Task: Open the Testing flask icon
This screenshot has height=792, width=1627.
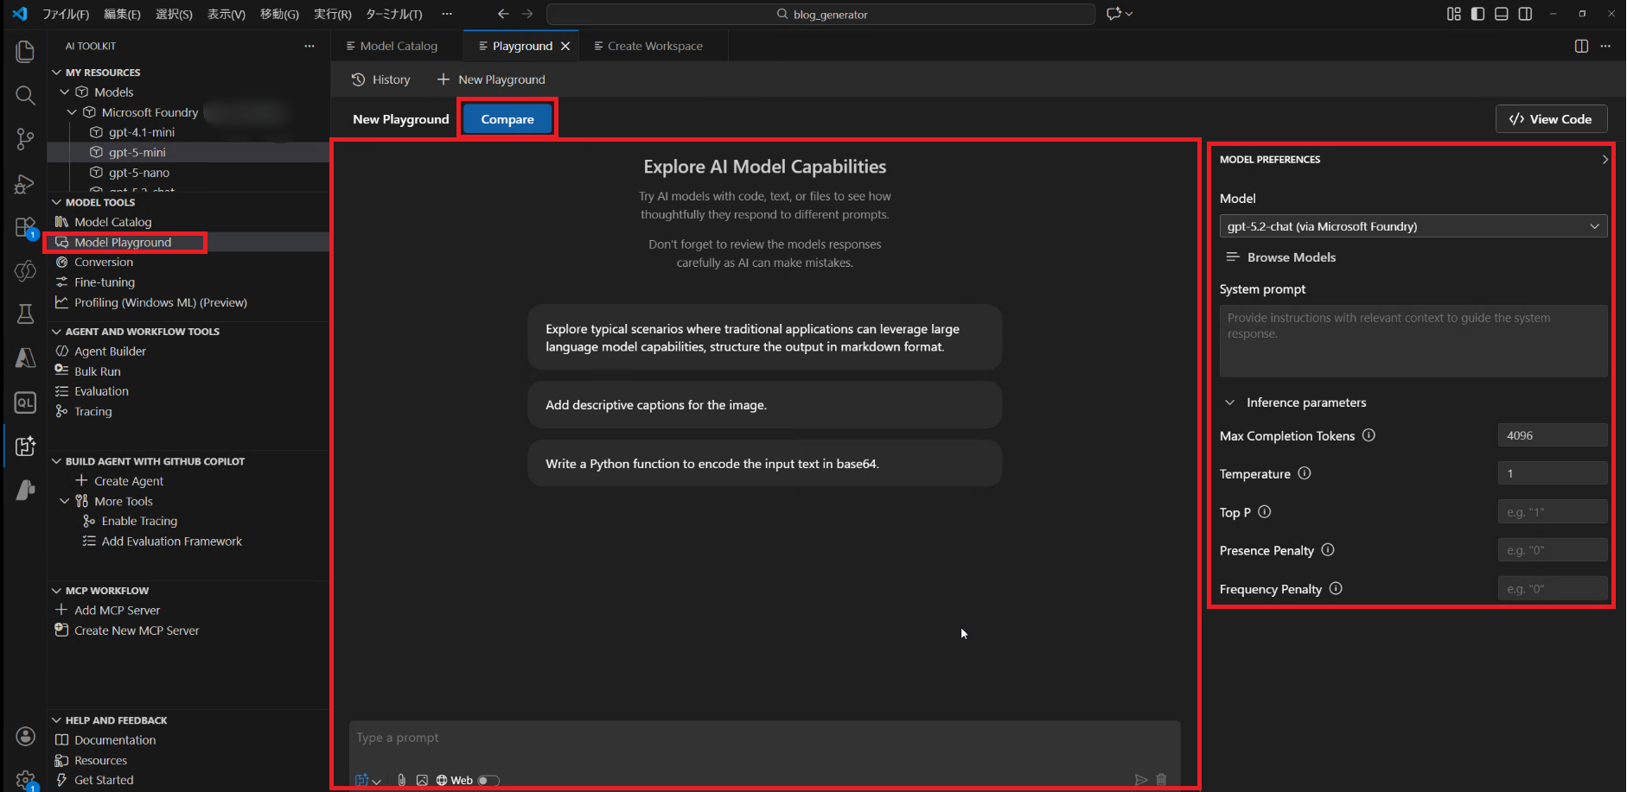Action: (25, 314)
